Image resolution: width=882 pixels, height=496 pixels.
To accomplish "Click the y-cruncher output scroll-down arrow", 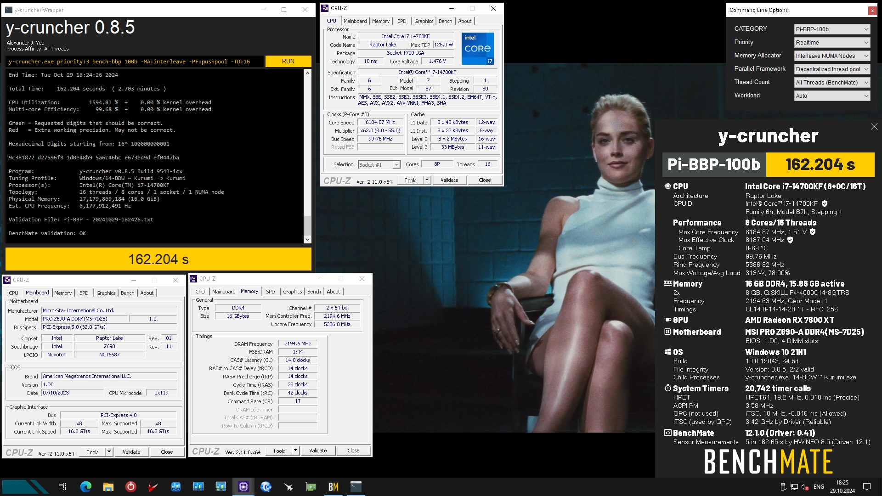I will [307, 240].
